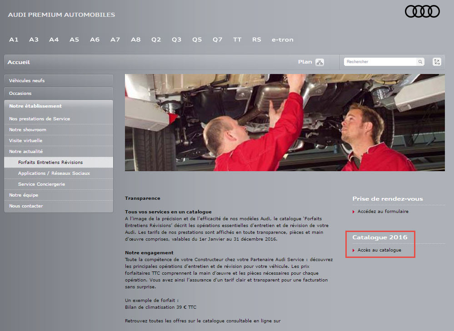Go to Accueil home link
The height and width of the screenshot is (331, 454).
[x=19, y=62]
